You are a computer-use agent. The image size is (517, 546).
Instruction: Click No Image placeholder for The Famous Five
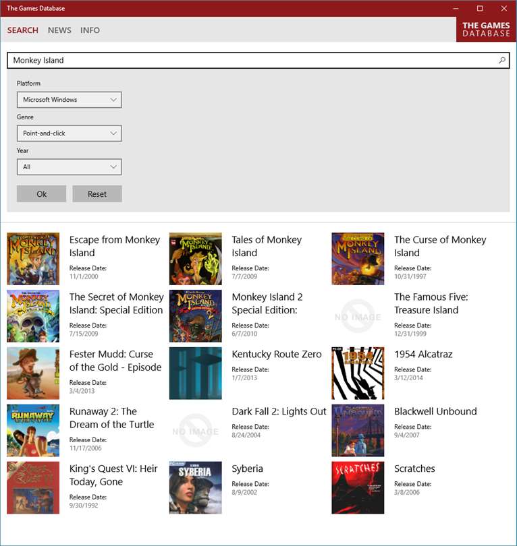[x=358, y=316]
